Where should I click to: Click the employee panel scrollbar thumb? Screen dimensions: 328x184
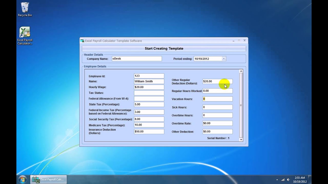coord(241,105)
